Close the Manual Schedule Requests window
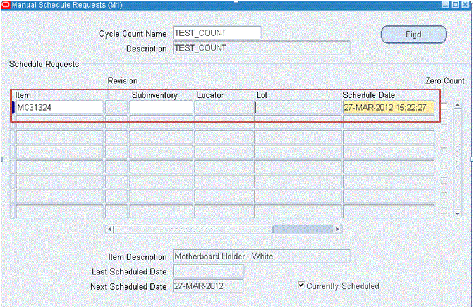This screenshot has width=474, height=308. pos(465,5)
